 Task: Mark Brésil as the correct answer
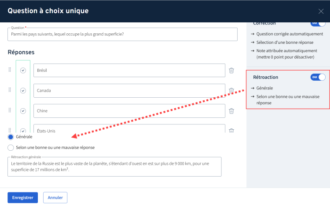coord(23,71)
